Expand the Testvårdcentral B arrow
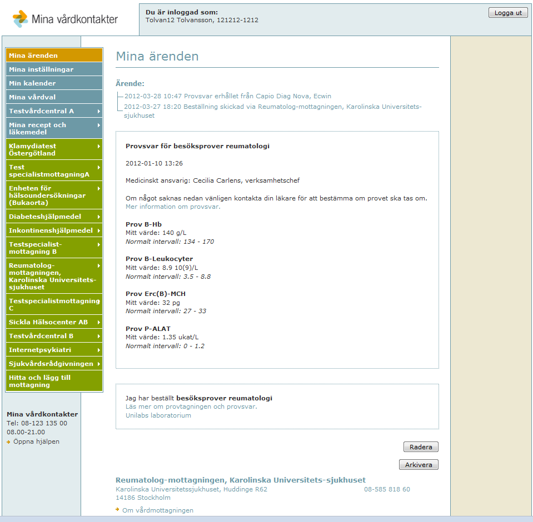Image resolution: width=533 pixels, height=522 pixels. click(x=98, y=336)
